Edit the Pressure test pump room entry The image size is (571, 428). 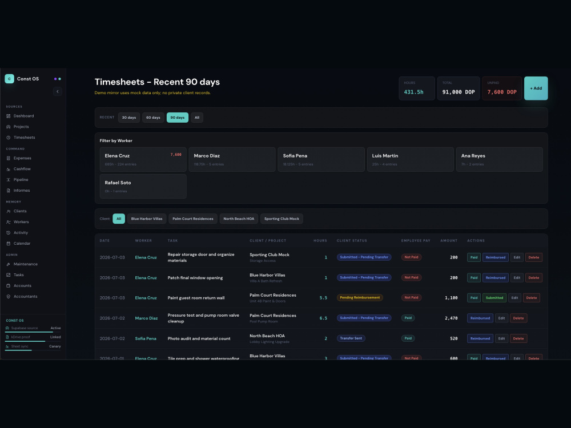(501, 318)
